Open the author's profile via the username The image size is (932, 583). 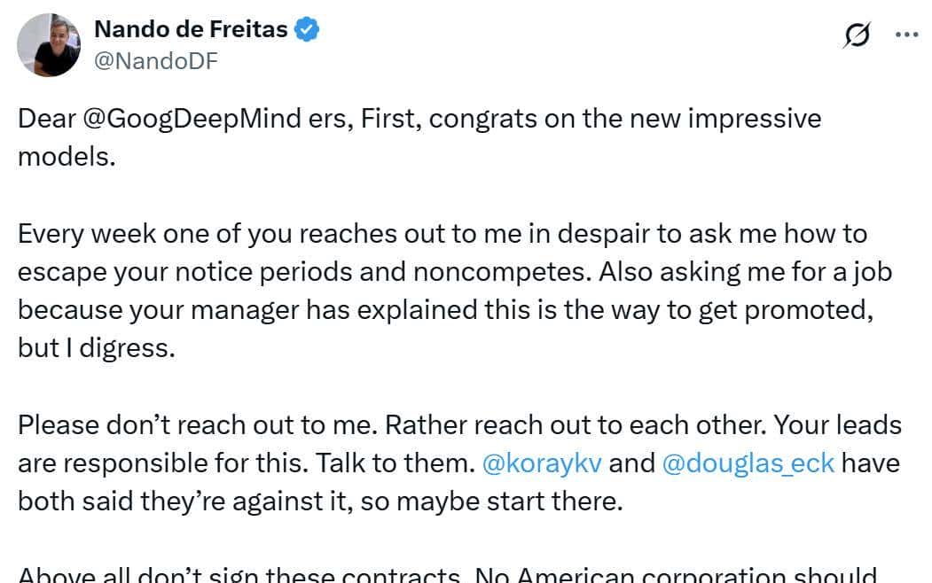(x=156, y=60)
